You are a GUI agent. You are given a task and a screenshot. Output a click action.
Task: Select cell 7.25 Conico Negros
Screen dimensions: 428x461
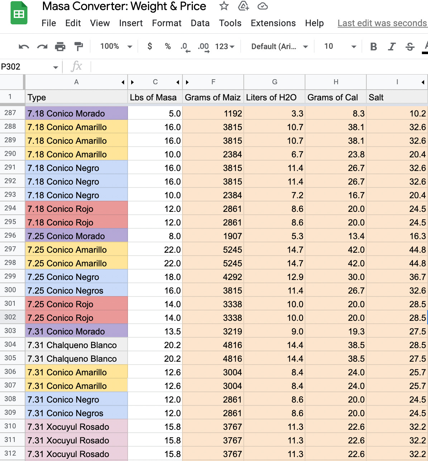(76, 290)
